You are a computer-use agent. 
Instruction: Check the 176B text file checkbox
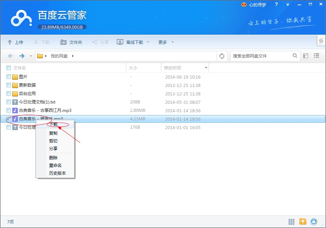point(8,127)
